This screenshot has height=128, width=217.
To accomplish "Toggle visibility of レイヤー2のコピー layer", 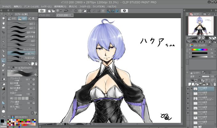I will [x=188, y=98].
